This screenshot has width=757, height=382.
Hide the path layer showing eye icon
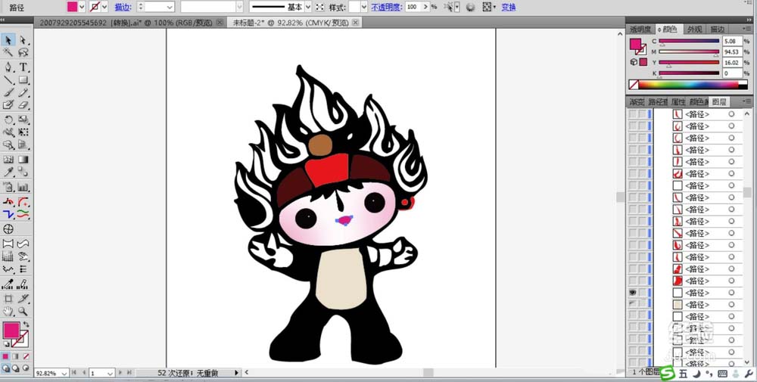point(632,293)
